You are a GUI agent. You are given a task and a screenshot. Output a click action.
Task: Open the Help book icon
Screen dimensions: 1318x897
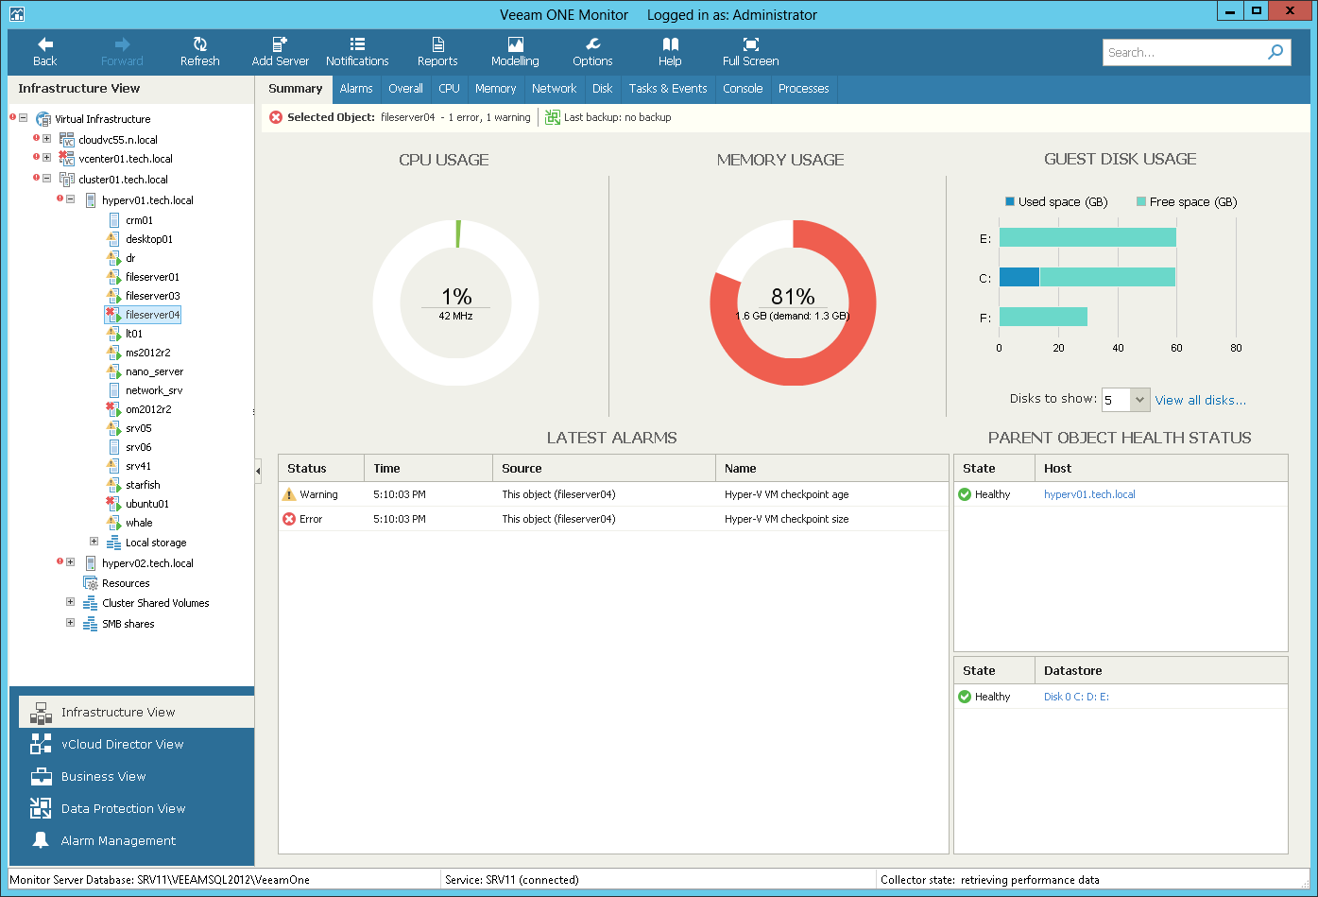point(670,44)
